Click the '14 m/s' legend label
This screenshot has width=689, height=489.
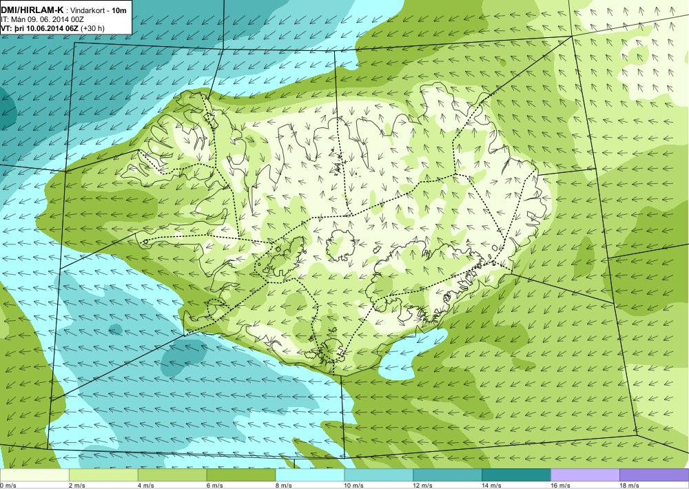click(x=492, y=486)
